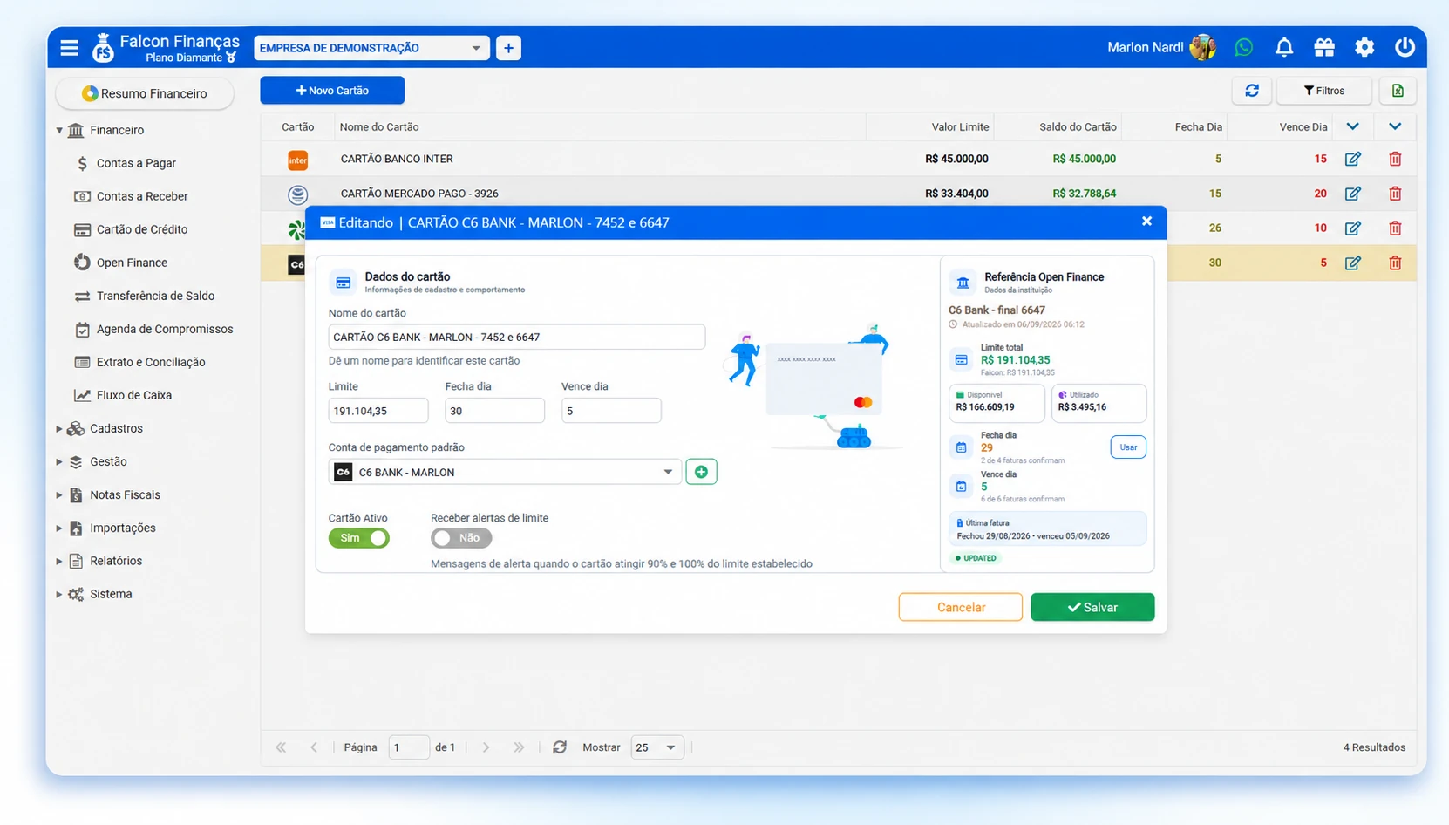Open the hamburger menu
Viewport: 1449px width, 825px height.
pyautogui.click(x=70, y=48)
